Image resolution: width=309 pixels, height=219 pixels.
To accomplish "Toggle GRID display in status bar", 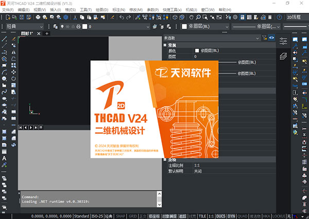I will point(132,216).
